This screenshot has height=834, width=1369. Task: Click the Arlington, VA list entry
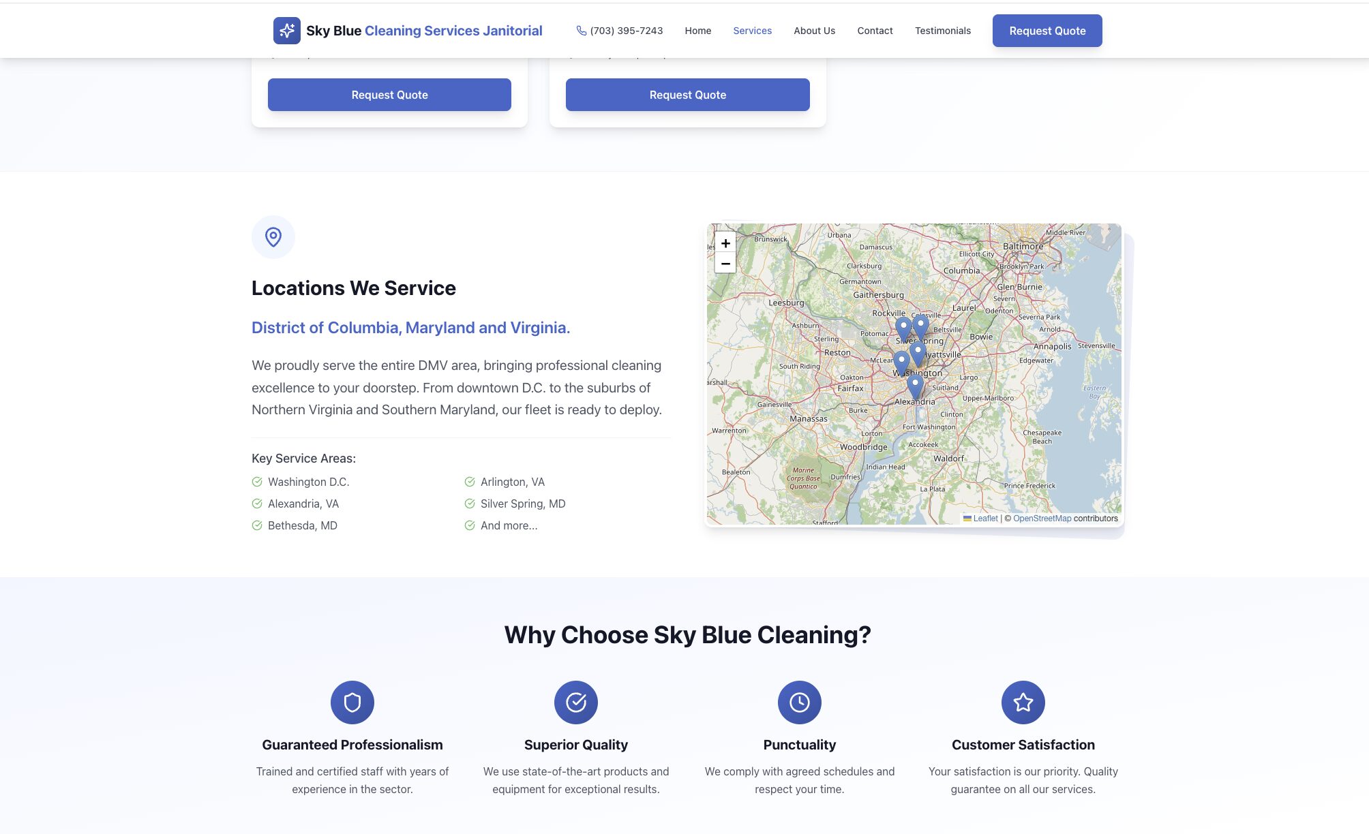[513, 482]
